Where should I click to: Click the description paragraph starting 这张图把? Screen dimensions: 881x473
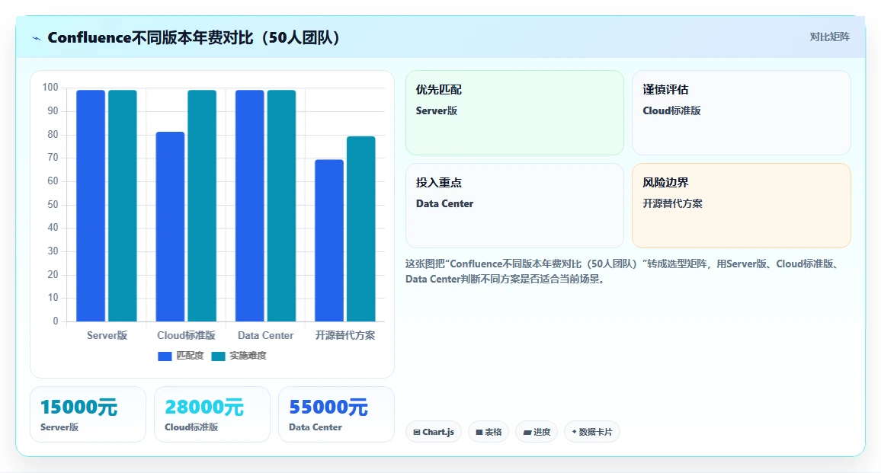[623, 271]
